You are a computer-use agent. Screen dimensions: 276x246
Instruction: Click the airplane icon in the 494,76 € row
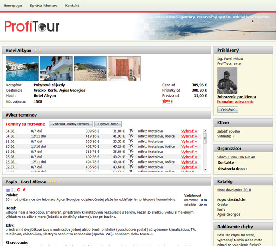[131, 161]
